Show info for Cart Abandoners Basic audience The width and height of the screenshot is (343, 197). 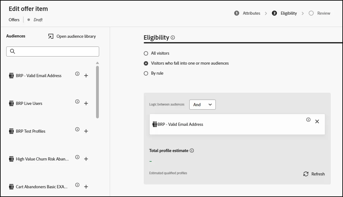(x=77, y=185)
